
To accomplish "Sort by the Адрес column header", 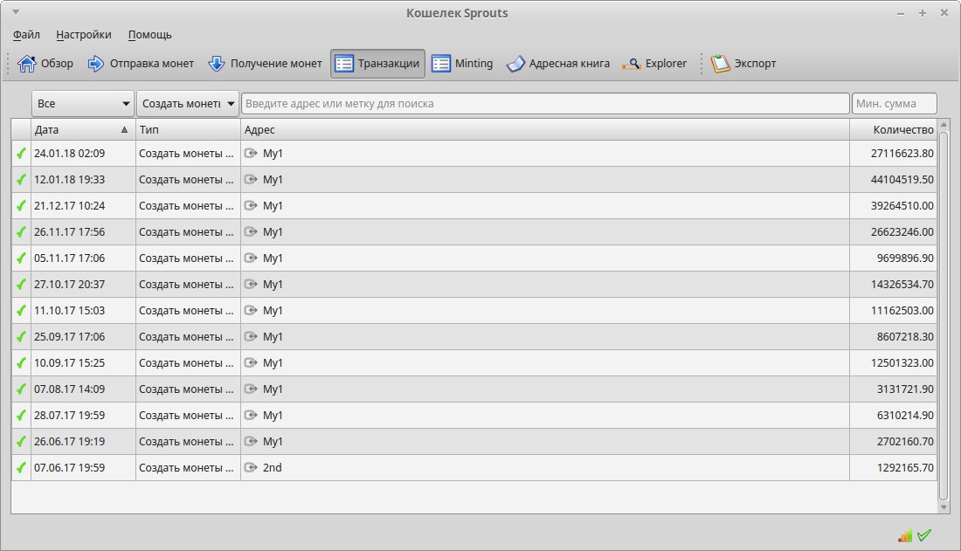I will 545,130.
